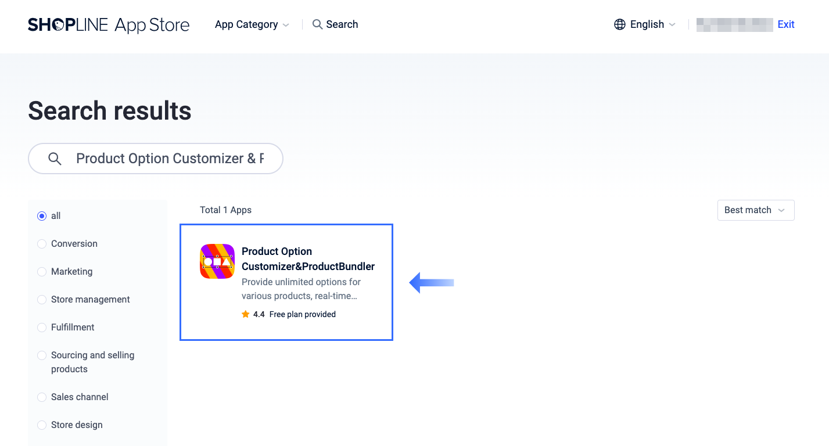
Task: Click the magnifier icon in the search results field
Action: (x=54, y=158)
